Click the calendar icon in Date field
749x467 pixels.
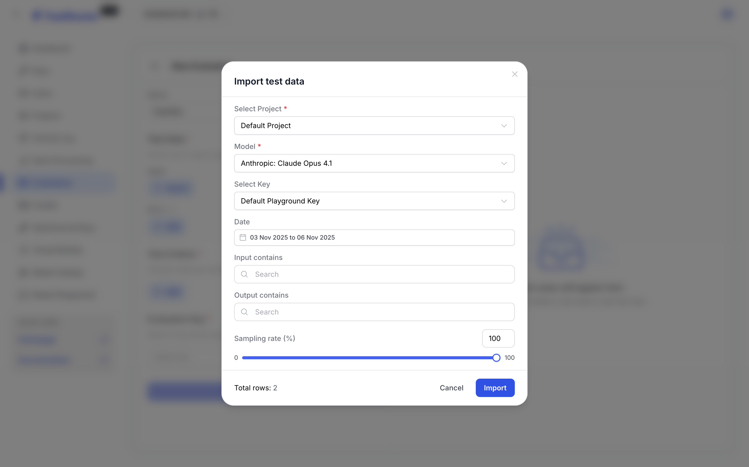[x=243, y=238]
